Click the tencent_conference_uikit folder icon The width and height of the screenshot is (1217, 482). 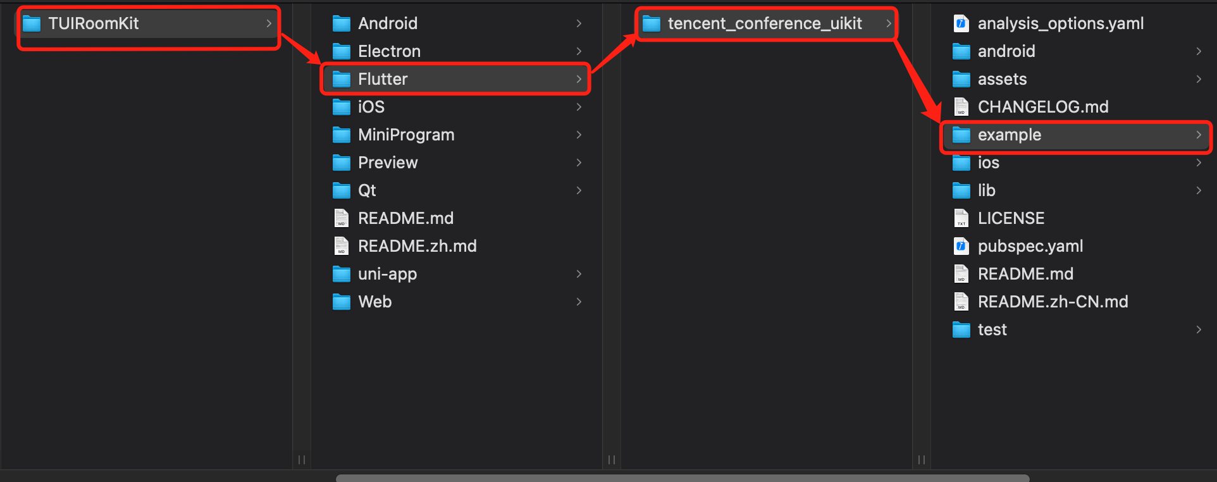pos(652,24)
